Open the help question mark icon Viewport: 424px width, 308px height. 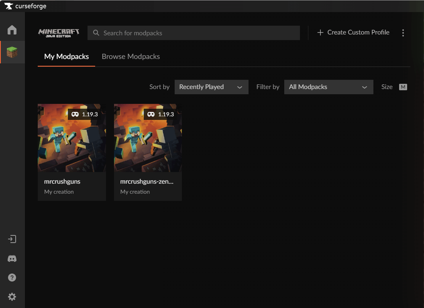pos(12,278)
